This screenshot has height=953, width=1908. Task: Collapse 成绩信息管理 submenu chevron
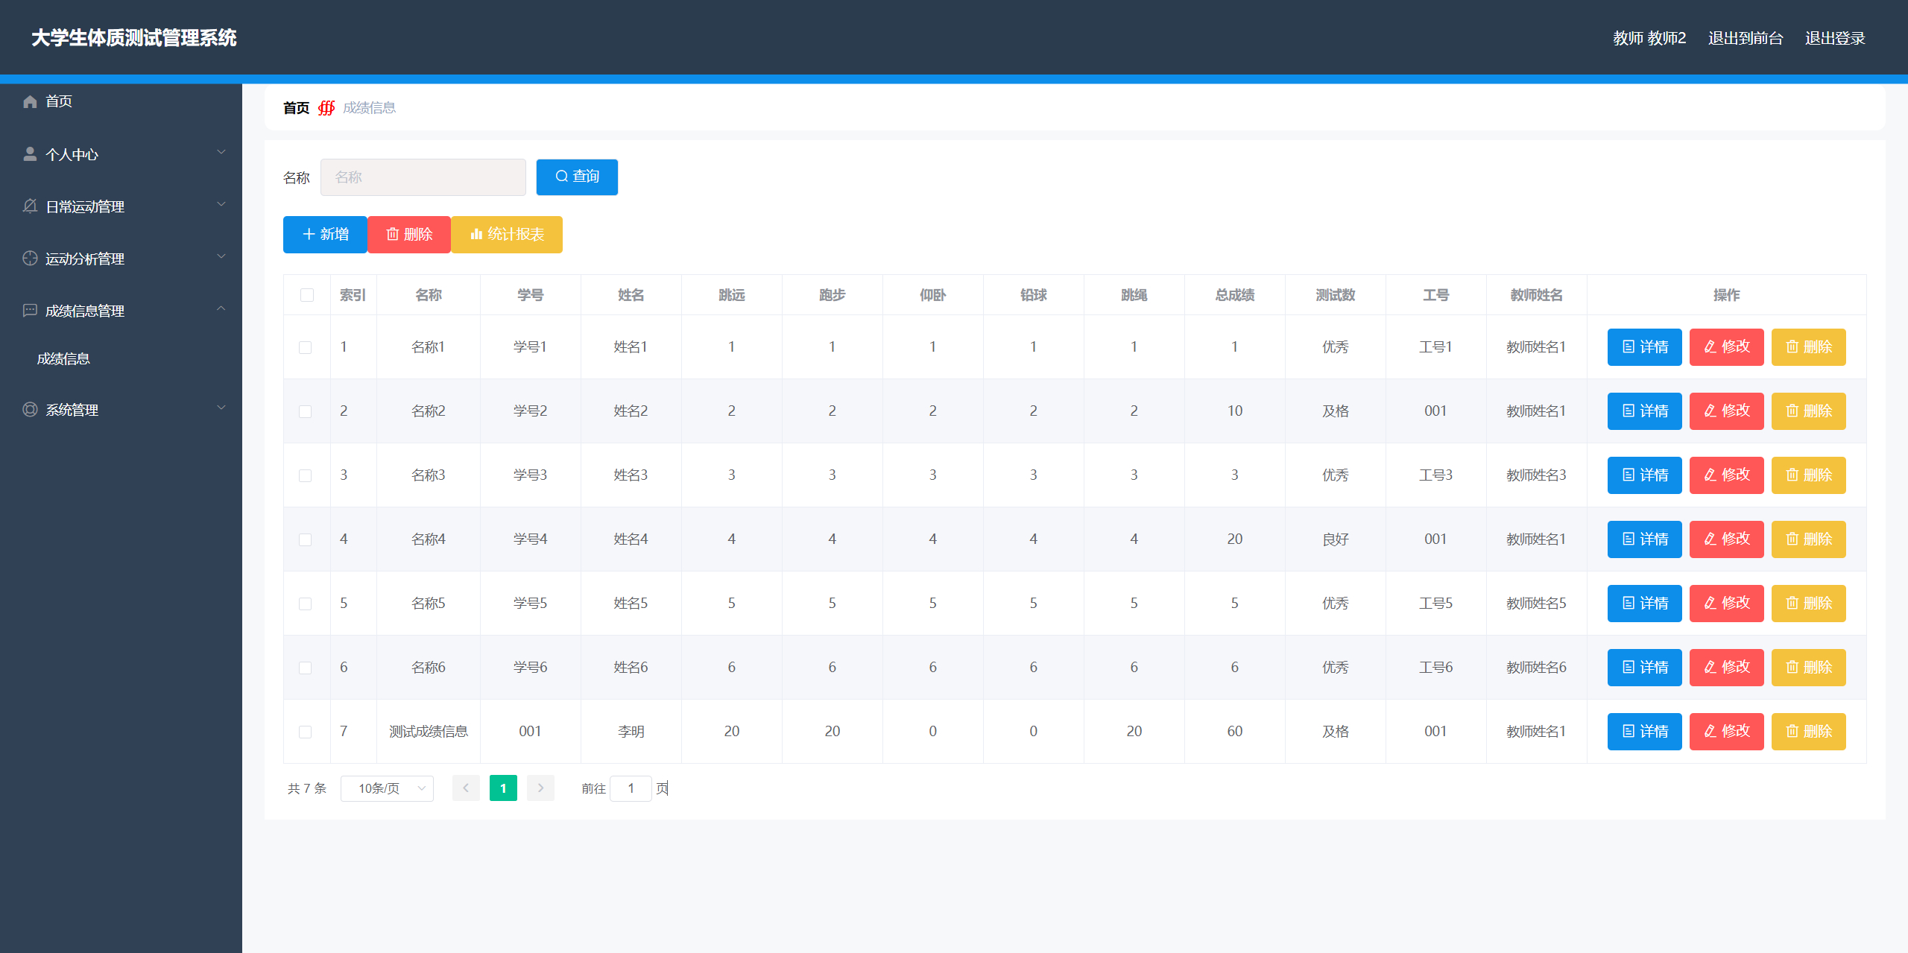pyautogui.click(x=221, y=308)
